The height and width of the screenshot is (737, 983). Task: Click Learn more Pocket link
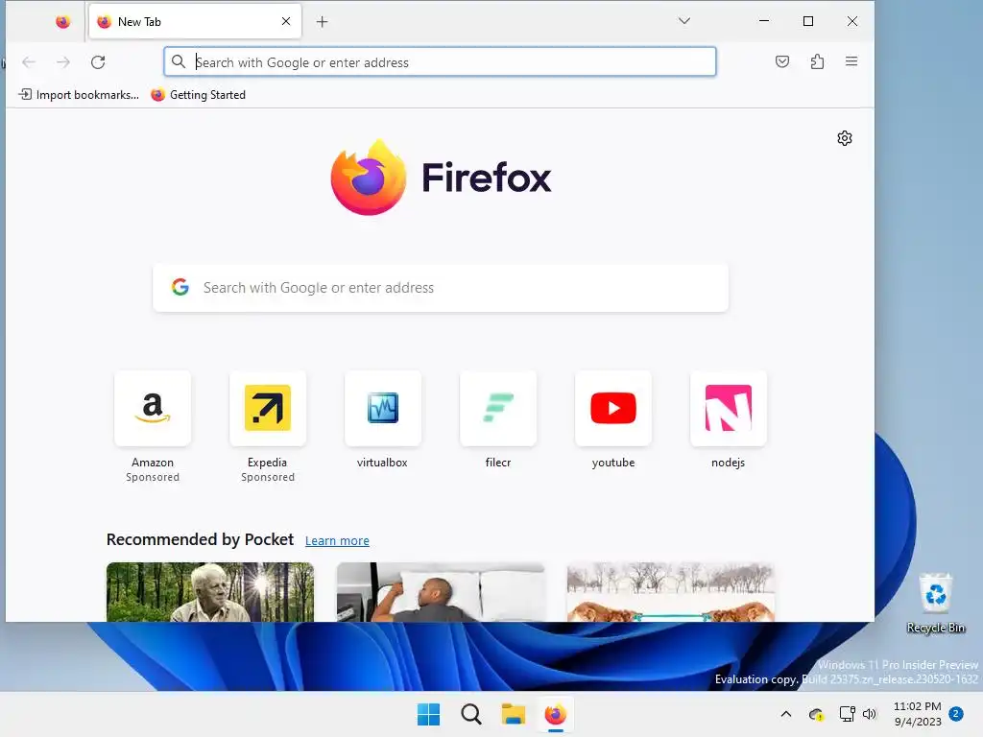coord(337,541)
